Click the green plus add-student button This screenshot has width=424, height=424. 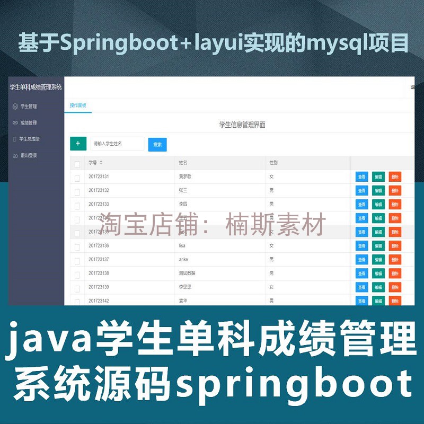coord(78,144)
